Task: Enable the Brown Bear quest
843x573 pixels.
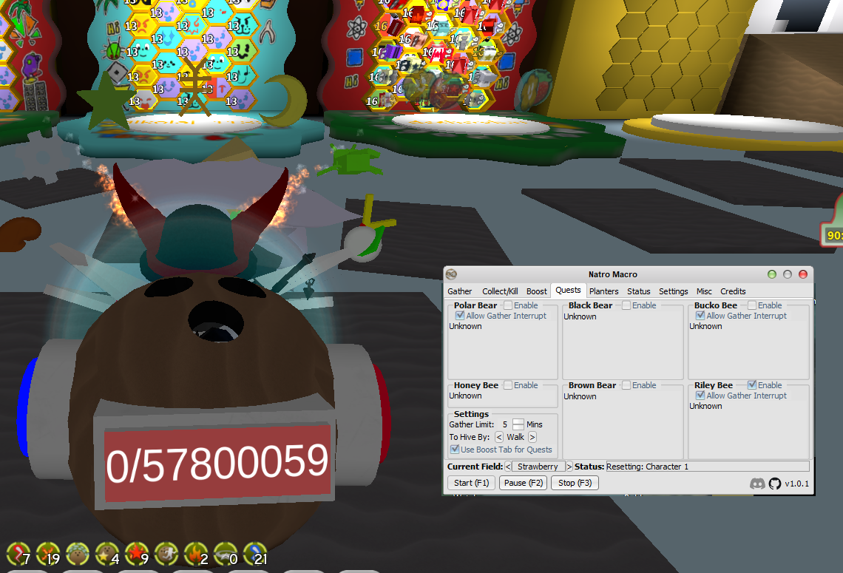Action: tap(626, 385)
